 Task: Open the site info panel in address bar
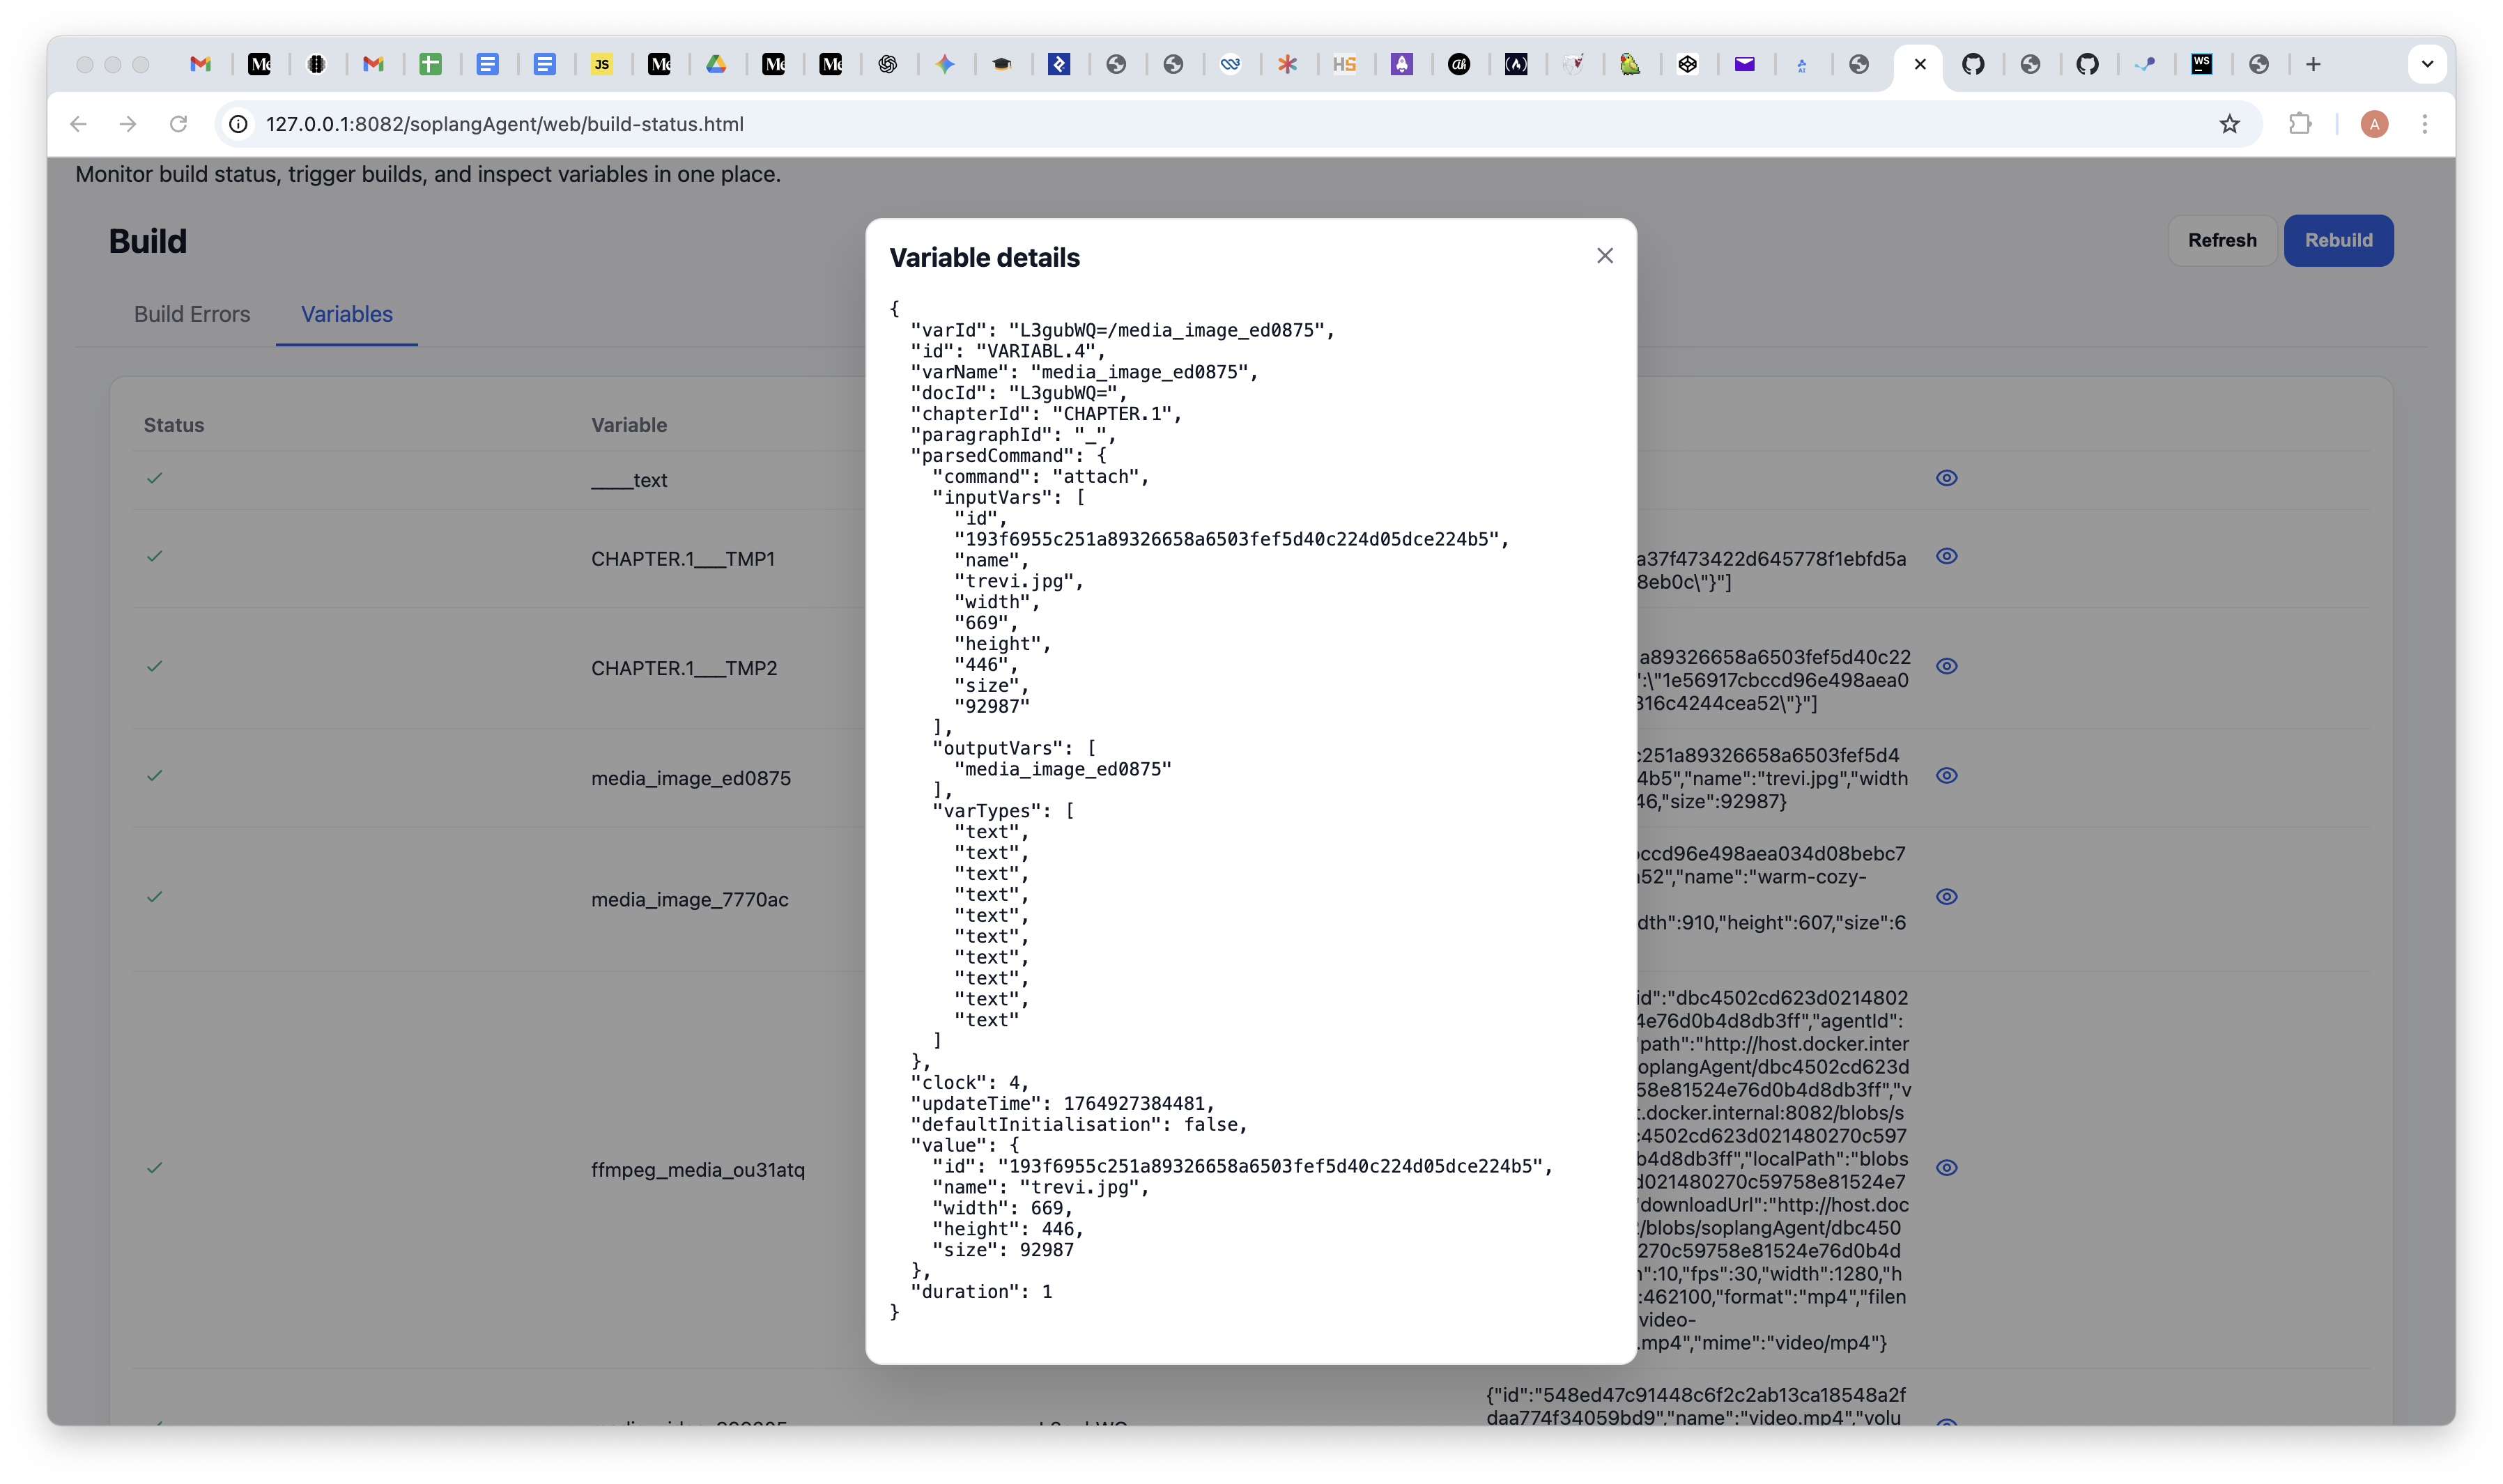point(237,124)
